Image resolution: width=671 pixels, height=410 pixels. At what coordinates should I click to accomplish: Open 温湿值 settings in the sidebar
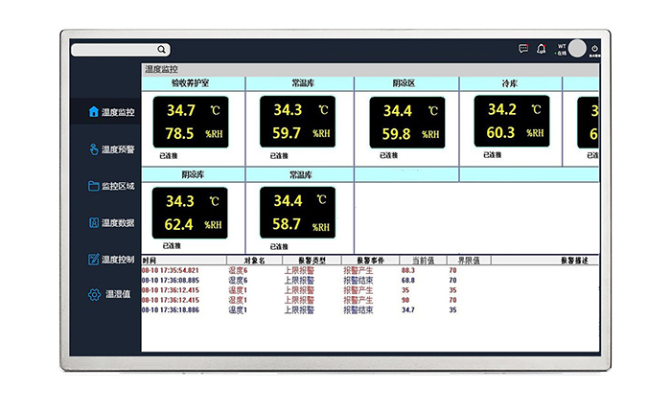(109, 294)
